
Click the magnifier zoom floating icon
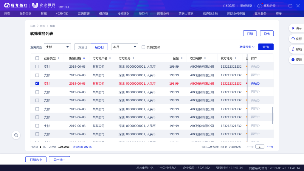tap(16, 135)
